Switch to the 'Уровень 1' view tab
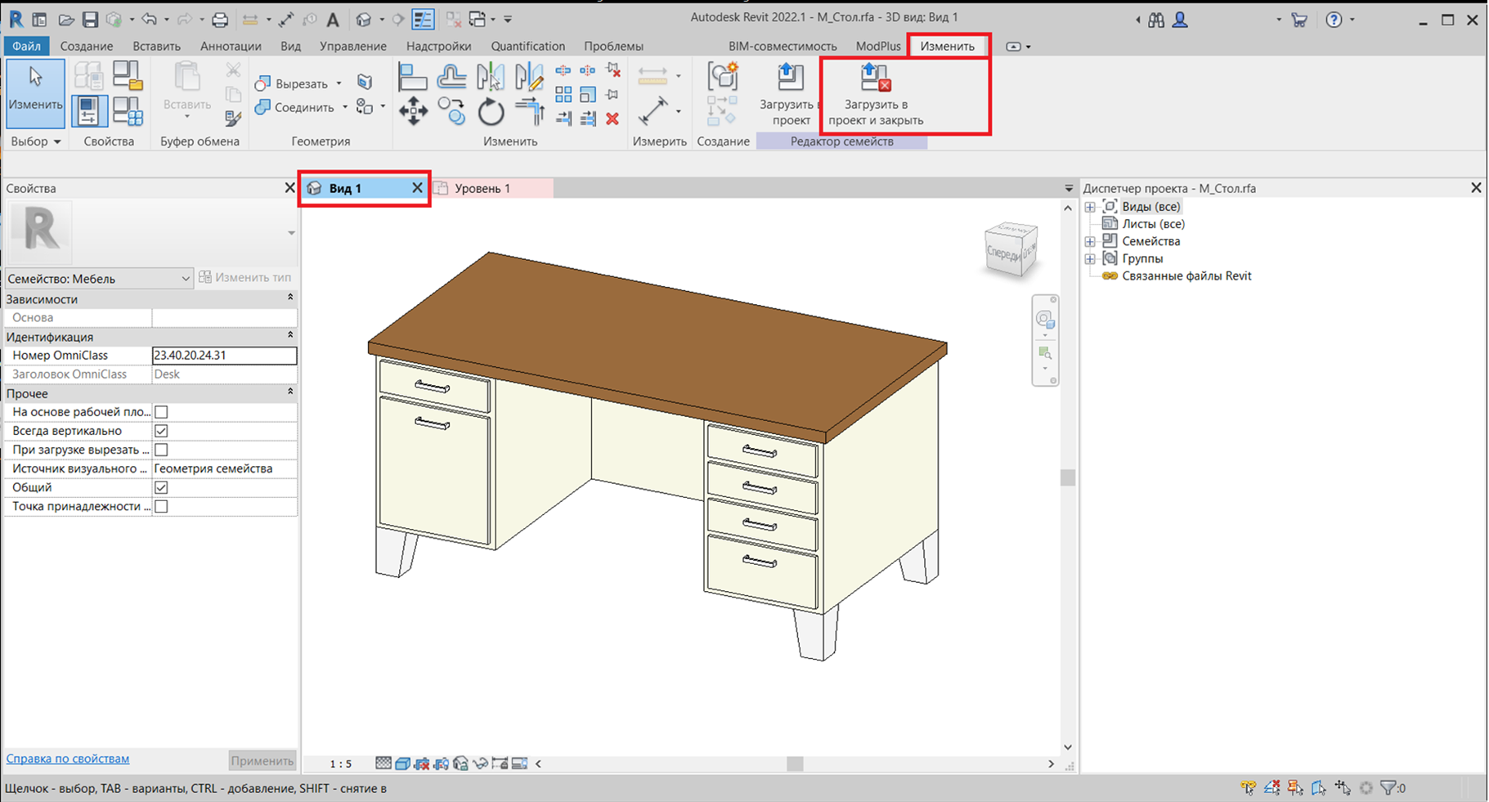The width and height of the screenshot is (1489, 802). click(x=482, y=188)
